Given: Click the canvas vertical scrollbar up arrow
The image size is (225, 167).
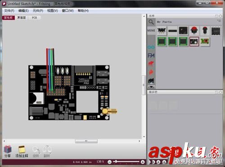Looking at the screenshot, I should [144, 16].
